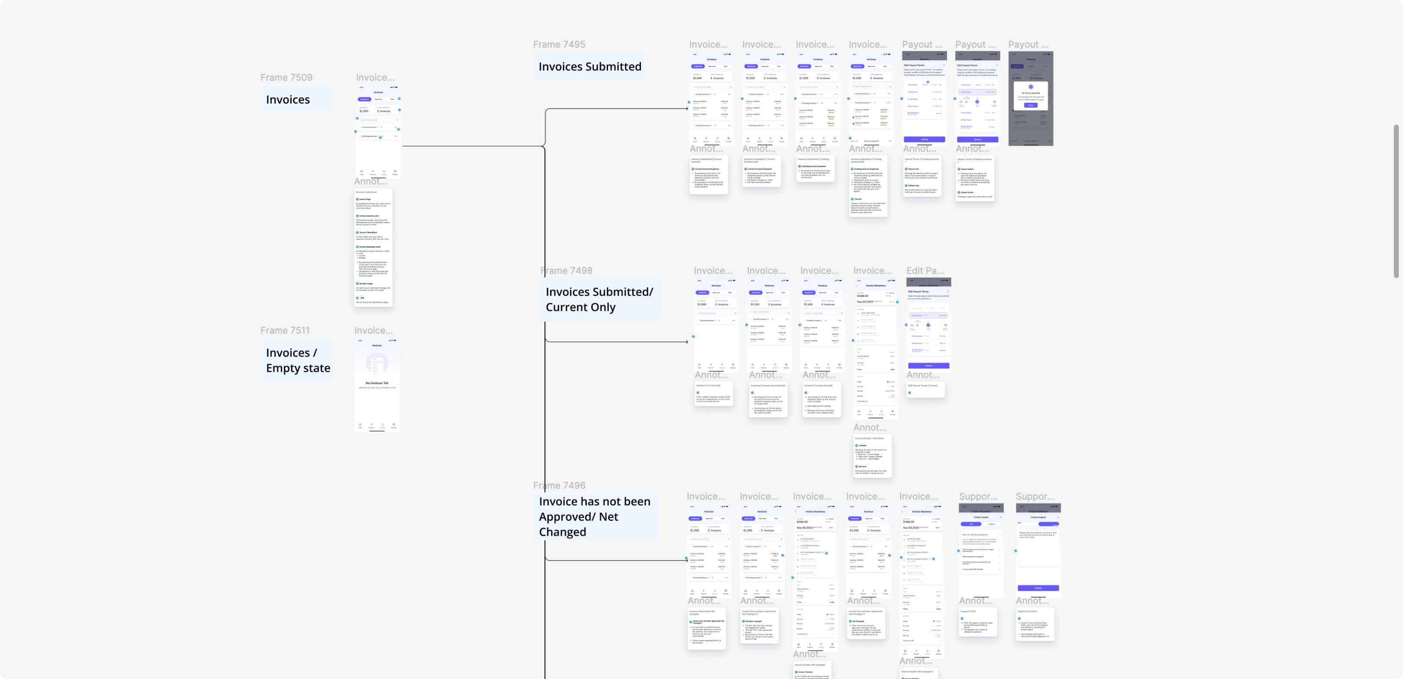Screen dimensions: 1403x679
Task: Check the checkbox next to the first GetDone invoice
Action: click(x=854, y=110)
